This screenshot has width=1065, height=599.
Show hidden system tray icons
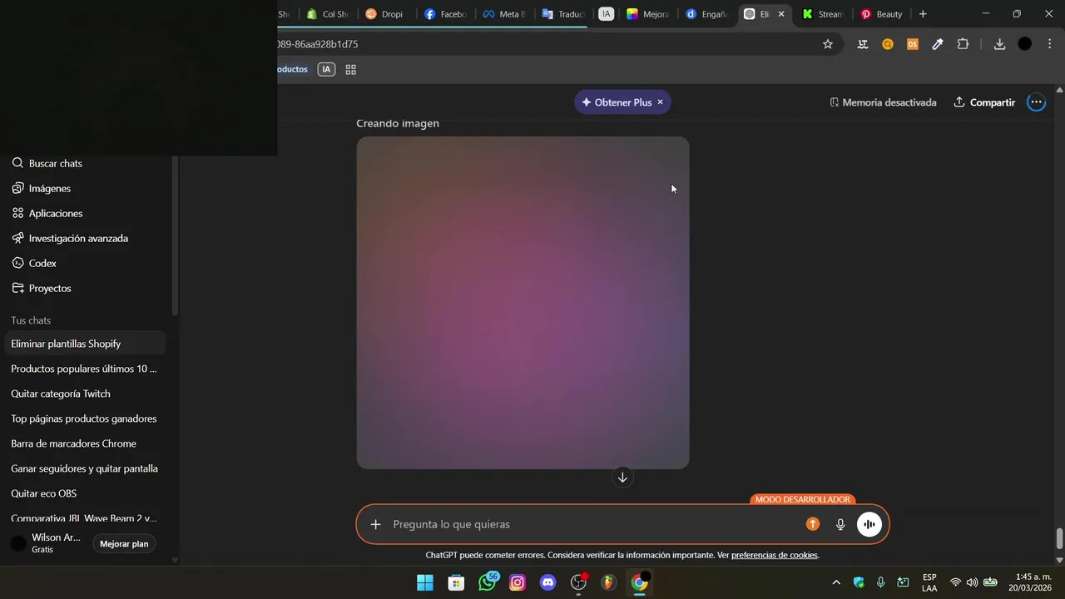836,582
